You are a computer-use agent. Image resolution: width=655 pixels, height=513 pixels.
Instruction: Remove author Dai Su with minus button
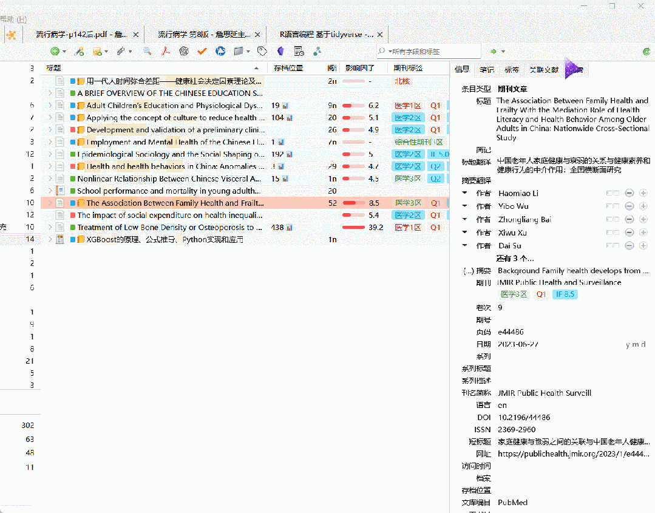[x=630, y=245]
